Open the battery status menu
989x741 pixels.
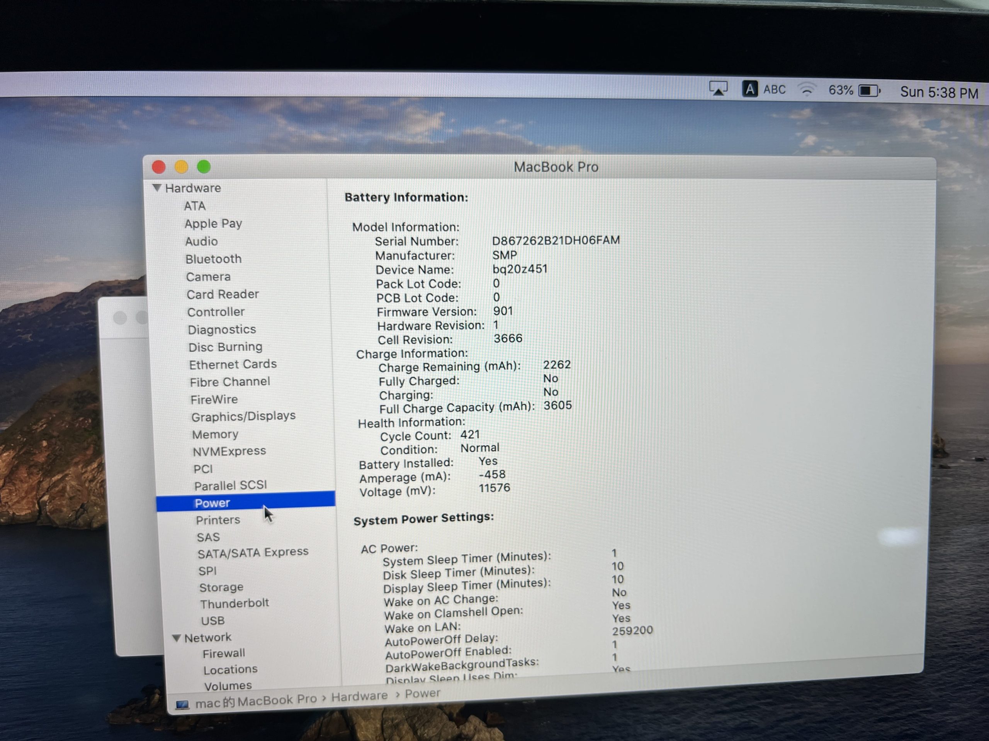click(x=855, y=91)
